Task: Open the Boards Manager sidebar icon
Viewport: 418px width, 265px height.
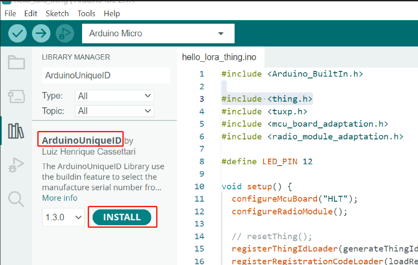Action: [x=16, y=97]
